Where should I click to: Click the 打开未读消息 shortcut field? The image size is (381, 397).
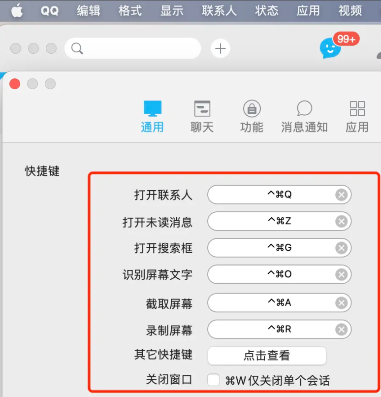tap(279, 221)
